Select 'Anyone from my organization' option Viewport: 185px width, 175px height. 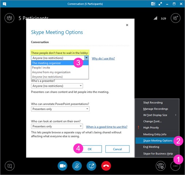pos(60,72)
